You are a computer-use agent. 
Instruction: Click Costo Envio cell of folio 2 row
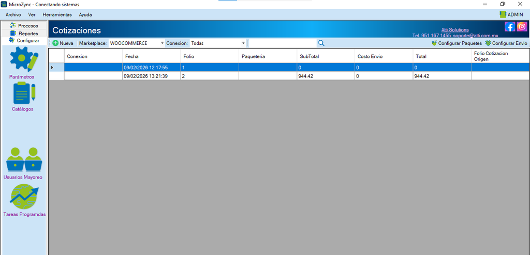coord(384,76)
